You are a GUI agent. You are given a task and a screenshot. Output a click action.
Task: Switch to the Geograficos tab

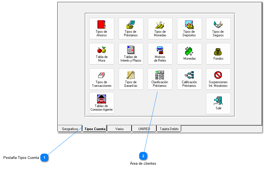pyautogui.click(x=70, y=129)
